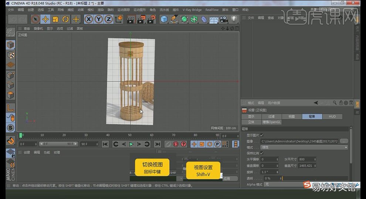The width and height of the screenshot is (366, 199).
Task: Select the spline pen tool
Action: point(174,19)
